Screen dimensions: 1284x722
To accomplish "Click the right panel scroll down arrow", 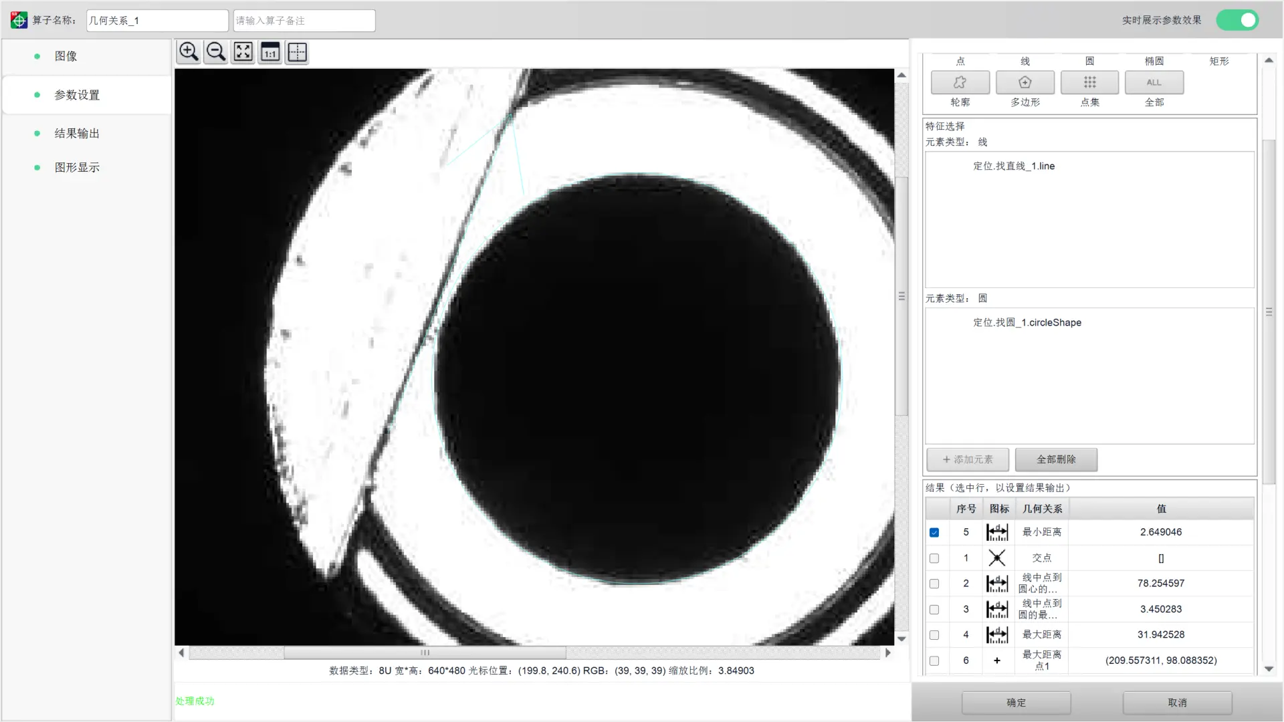I will 1269,669.
